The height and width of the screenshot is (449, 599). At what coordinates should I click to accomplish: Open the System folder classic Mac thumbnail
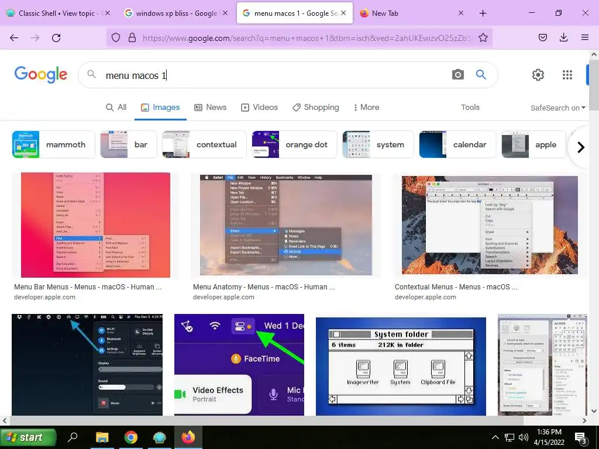401,366
